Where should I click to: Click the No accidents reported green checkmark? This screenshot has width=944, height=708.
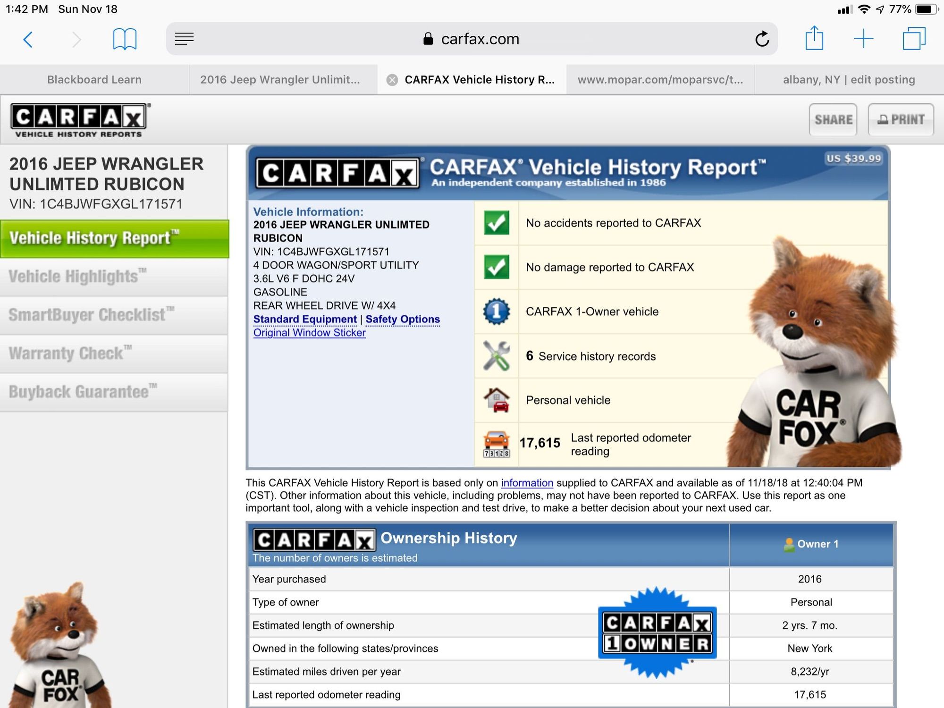[x=497, y=223]
